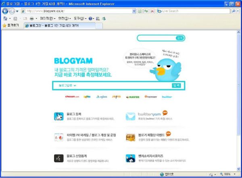242x178 pixels.
Task: Open the 안전(S) menu
Action: pos(65,19)
